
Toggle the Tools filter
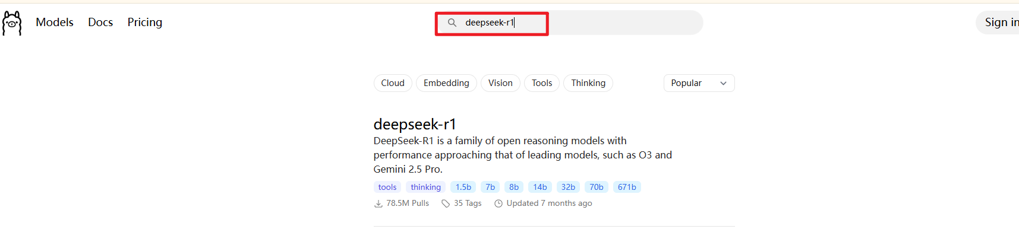[542, 83]
